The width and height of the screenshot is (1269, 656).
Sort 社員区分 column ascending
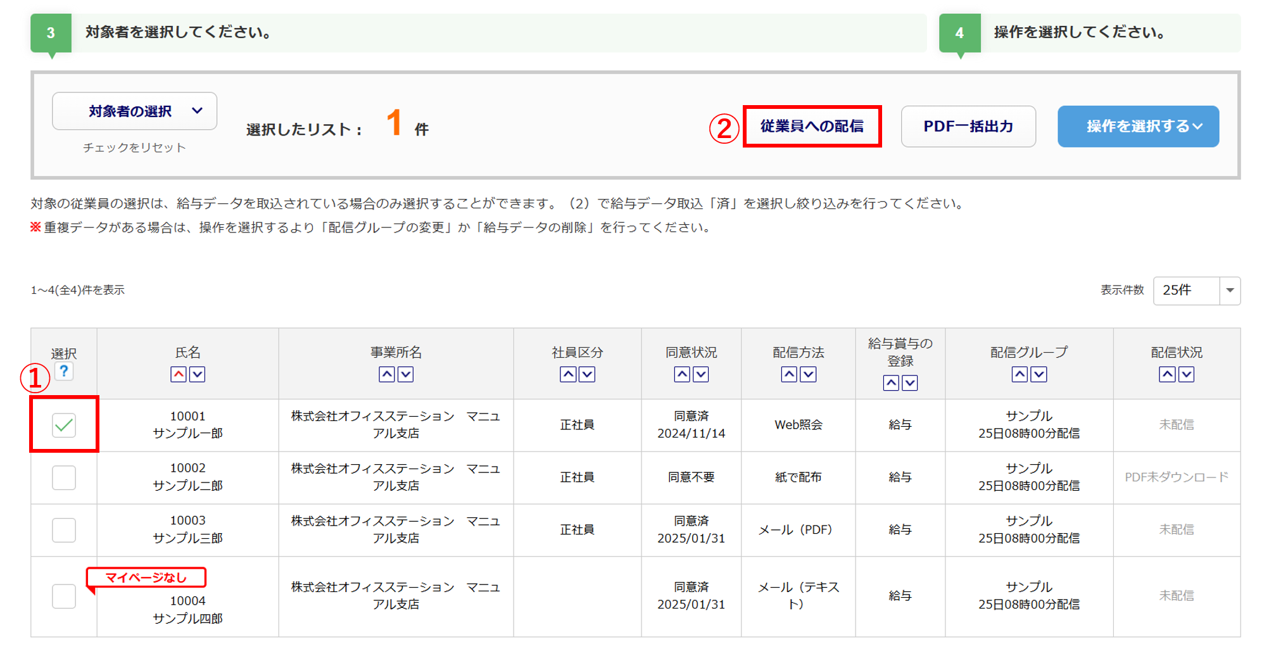tap(568, 374)
